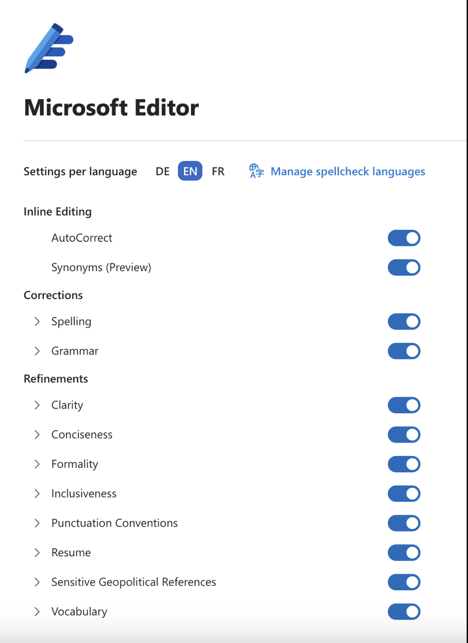Click the globe translate icon
This screenshot has height=643, width=468.
coord(256,171)
